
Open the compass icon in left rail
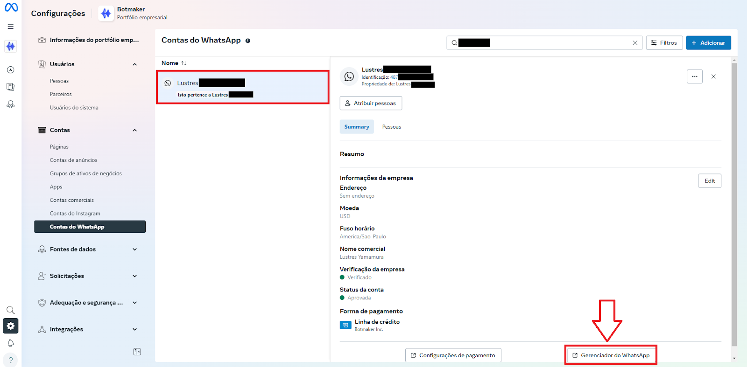pyautogui.click(x=10, y=70)
